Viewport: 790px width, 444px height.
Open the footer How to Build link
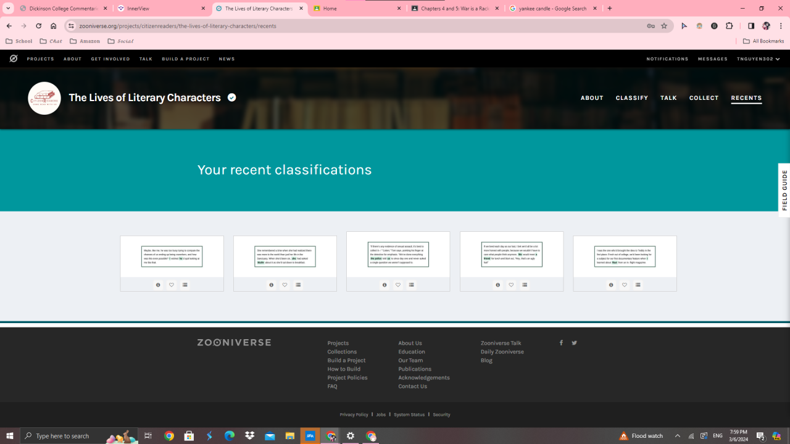(x=344, y=369)
